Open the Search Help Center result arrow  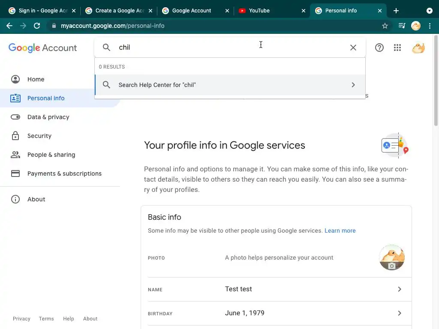pyautogui.click(x=353, y=85)
